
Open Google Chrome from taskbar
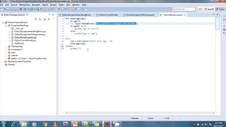pos(45,124)
